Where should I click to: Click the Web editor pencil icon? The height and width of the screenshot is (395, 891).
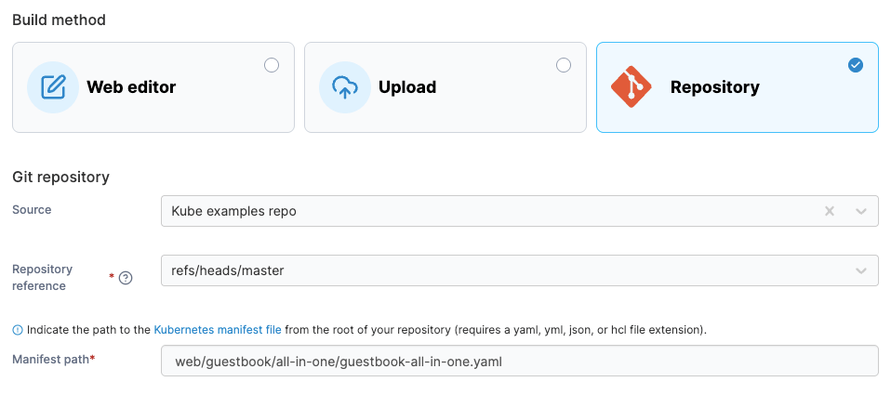[x=53, y=87]
